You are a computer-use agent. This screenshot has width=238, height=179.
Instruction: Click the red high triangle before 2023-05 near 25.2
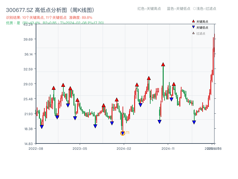click(77, 100)
